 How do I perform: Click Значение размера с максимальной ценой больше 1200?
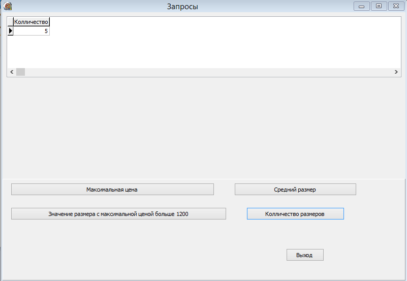[x=118, y=214]
